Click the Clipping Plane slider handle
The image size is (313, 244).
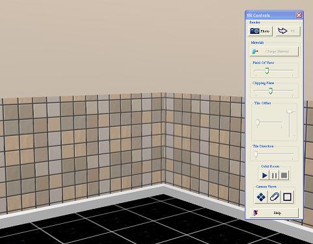(x=270, y=91)
